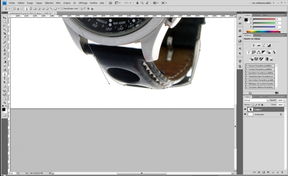Select the Clone Stamp tool
The height and width of the screenshot is (176, 288).
point(5,50)
